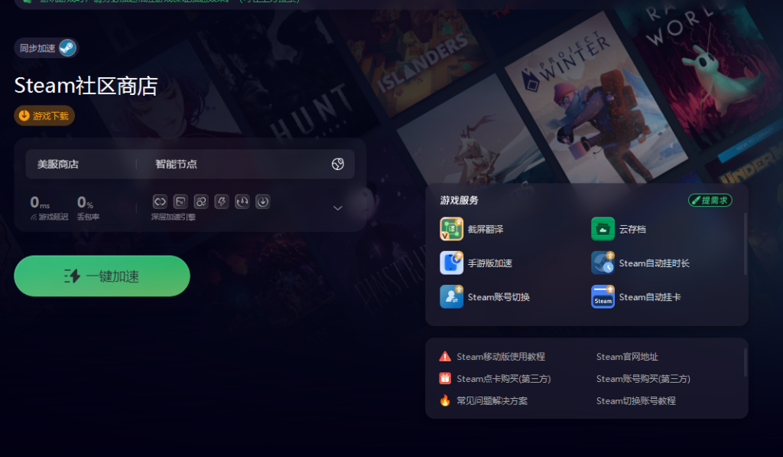This screenshot has height=457, width=783.
Task: Click the 深层加速引擎 label
Action: coord(174,217)
